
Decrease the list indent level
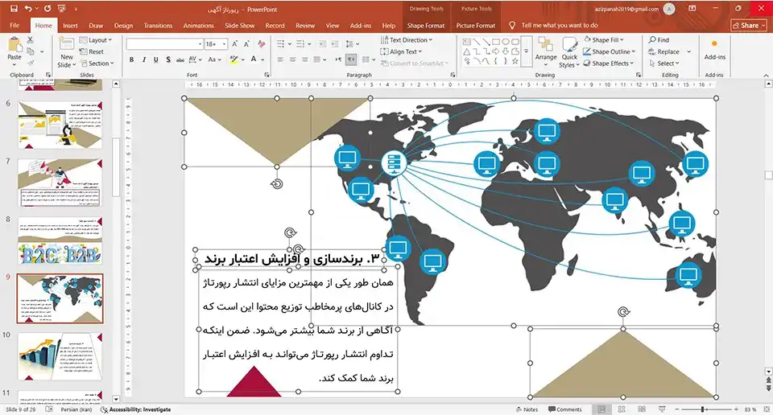point(322,43)
